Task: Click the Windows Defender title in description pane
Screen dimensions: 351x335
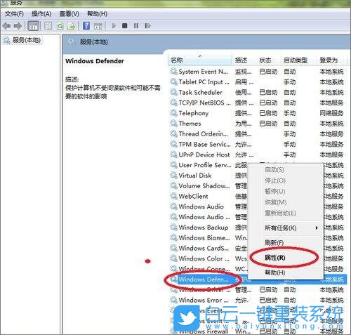Action: coord(95,61)
